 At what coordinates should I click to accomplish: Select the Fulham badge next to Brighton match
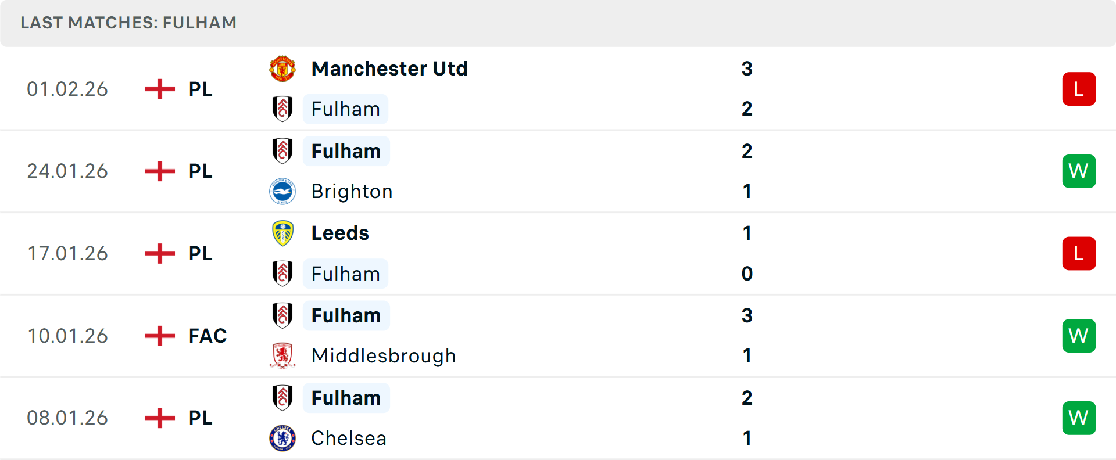[x=282, y=150]
